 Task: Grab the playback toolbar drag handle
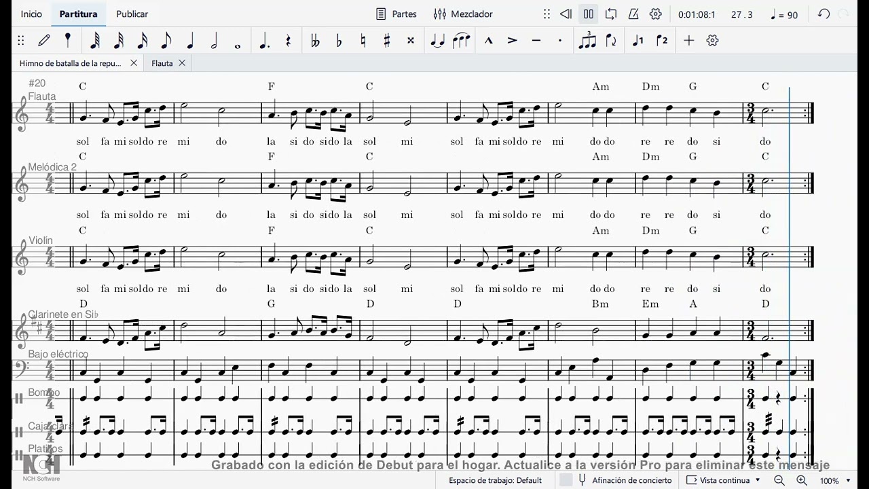[x=547, y=14]
